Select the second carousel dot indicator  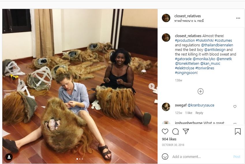(79, 159)
